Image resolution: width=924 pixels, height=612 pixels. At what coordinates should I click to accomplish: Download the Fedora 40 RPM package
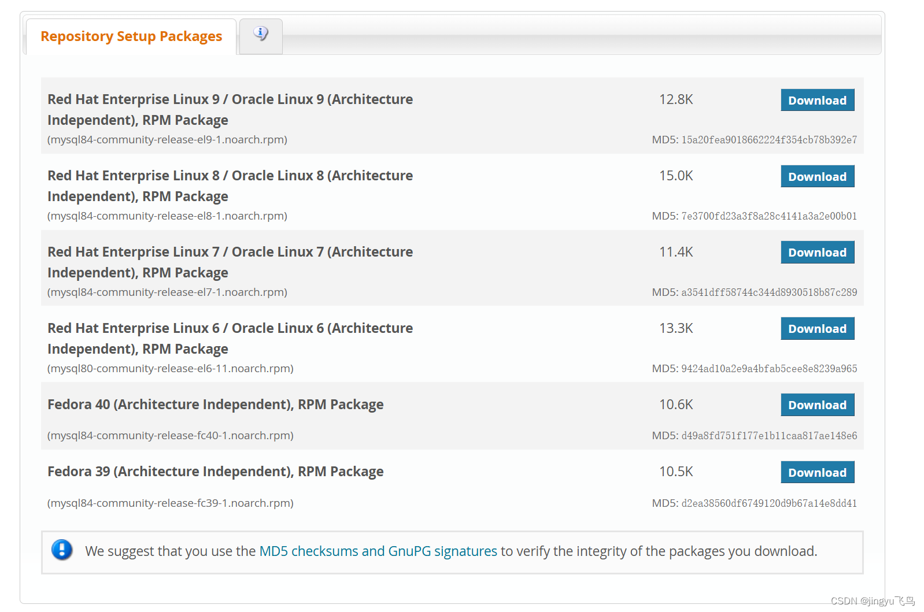817,405
